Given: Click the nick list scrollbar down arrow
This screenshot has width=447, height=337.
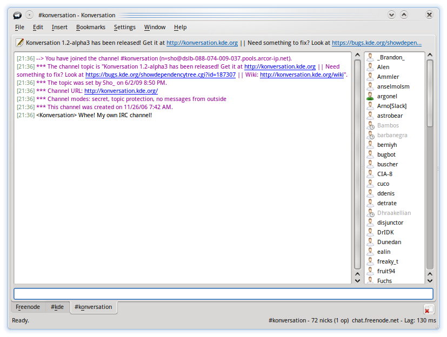Looking at the screenshot, I should [x=430, y=281].
